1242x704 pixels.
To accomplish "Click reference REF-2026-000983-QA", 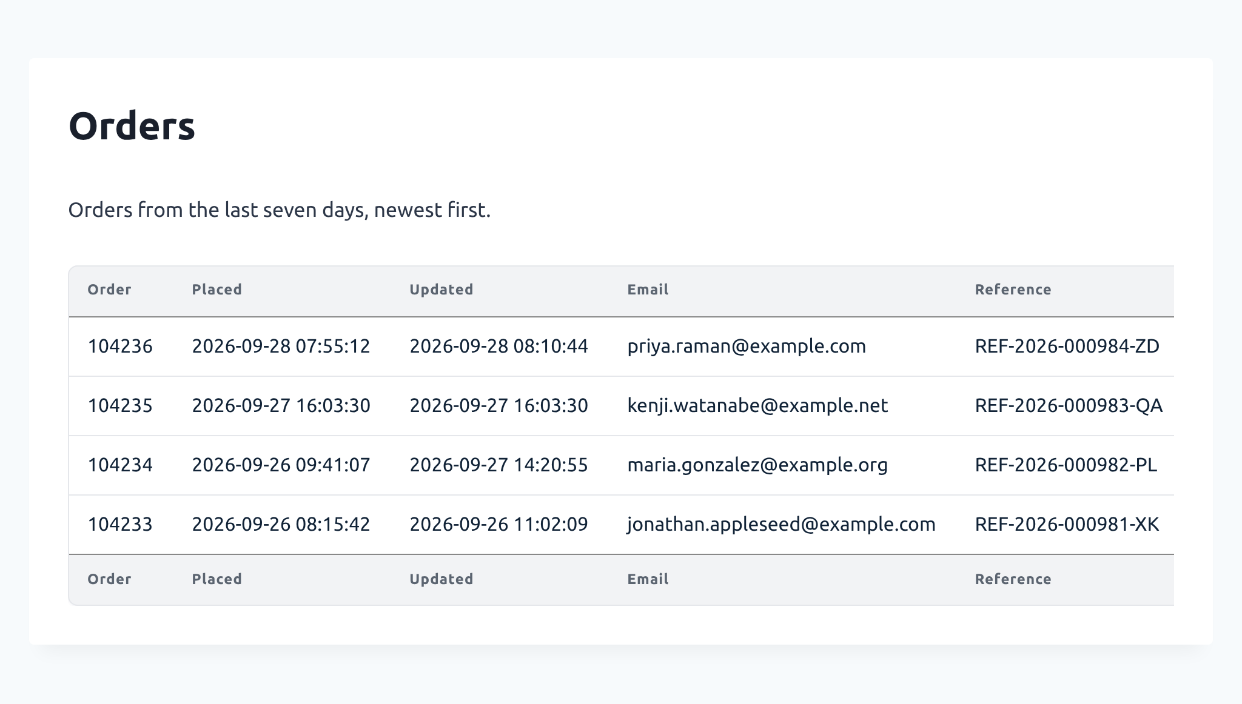I will click(x=1069, y=406).
